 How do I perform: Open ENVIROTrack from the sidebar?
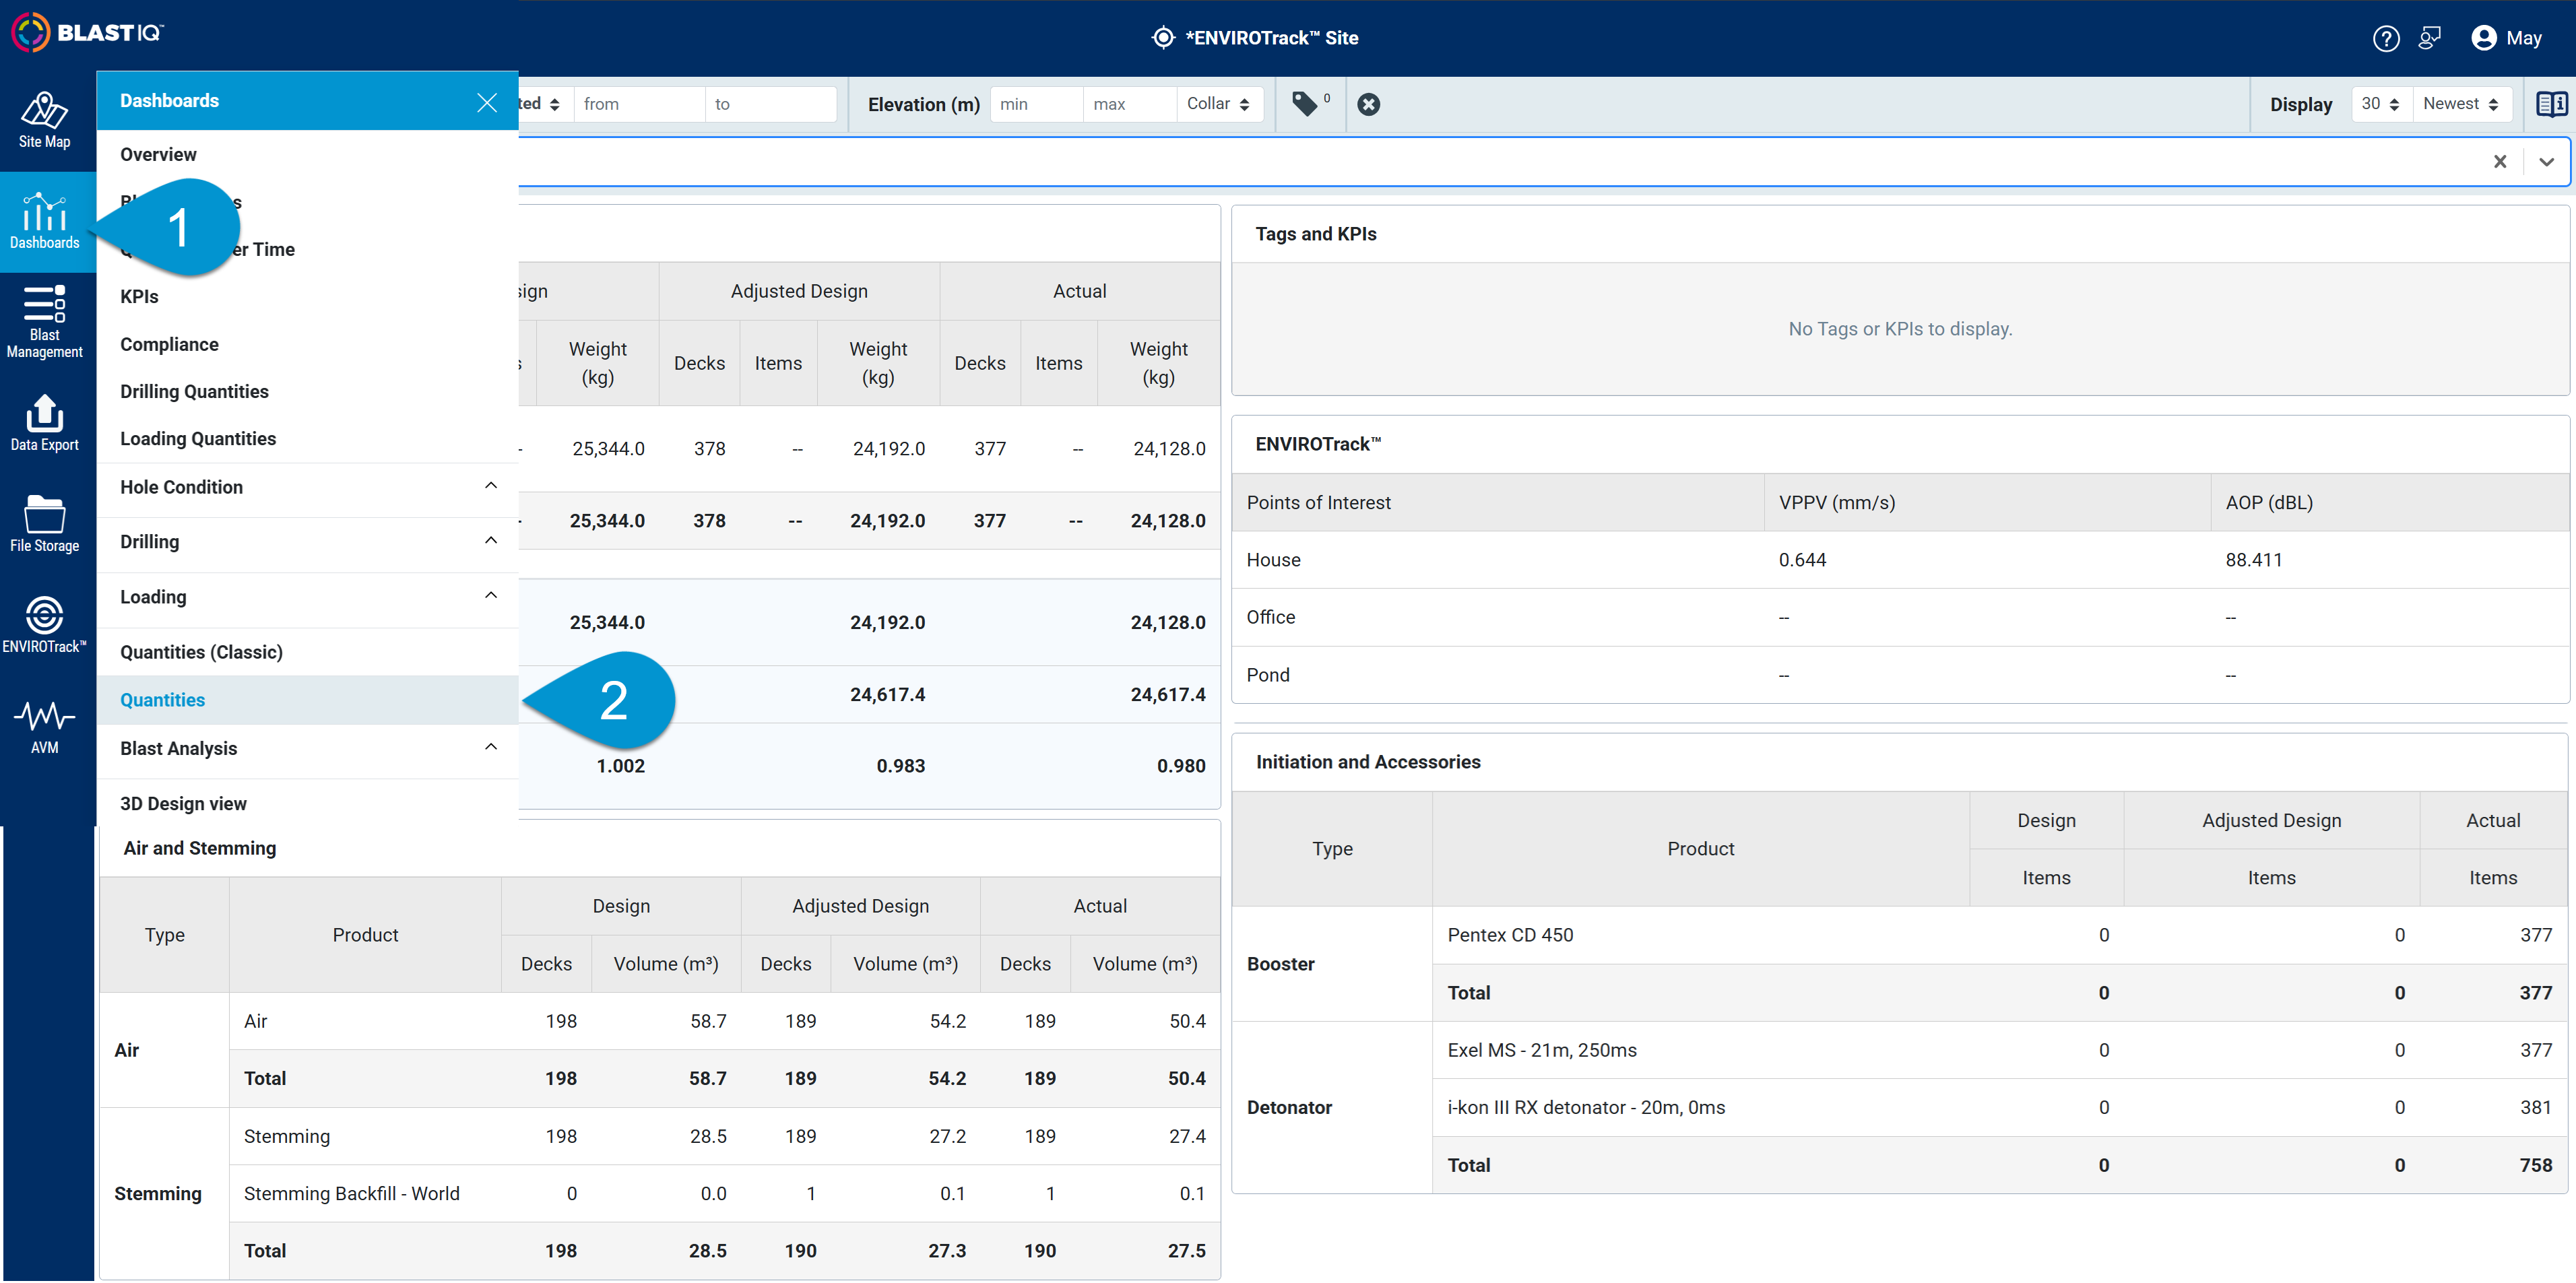point(44,625)
